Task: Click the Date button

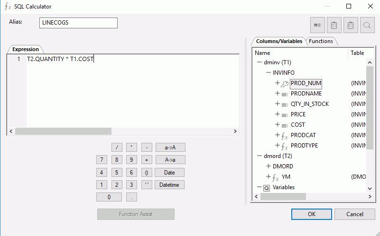Action: coord(170,173)
